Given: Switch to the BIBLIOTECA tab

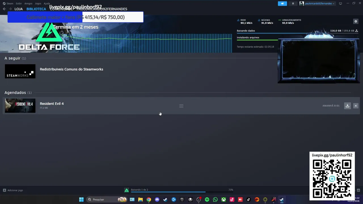Looking at the screenshot, I should click(36, 9).
